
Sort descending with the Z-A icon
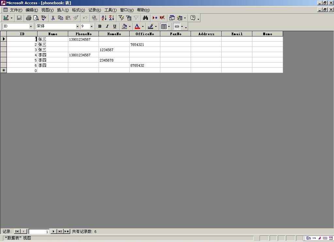pyautogui.click(x=111, y=18)
